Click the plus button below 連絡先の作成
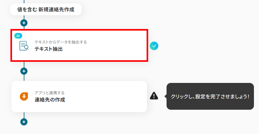 point(24,122)
